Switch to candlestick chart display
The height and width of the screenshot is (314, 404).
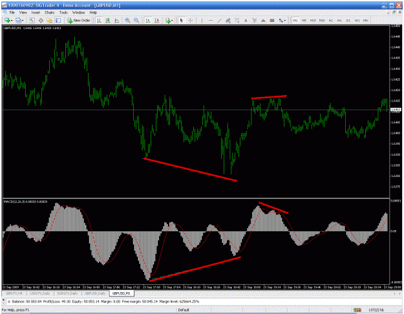(x=108, y=20)
